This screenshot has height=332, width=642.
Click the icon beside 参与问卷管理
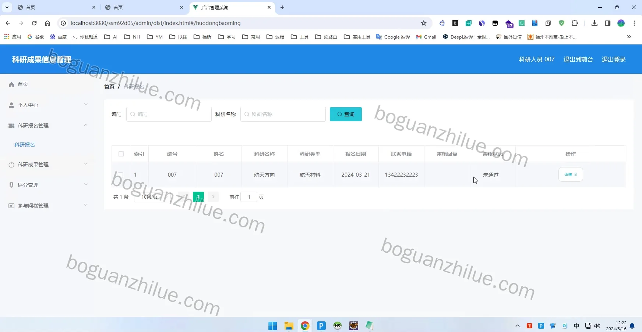11,206
